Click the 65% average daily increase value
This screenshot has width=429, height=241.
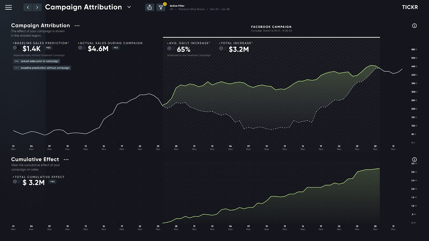click(184, 50)
